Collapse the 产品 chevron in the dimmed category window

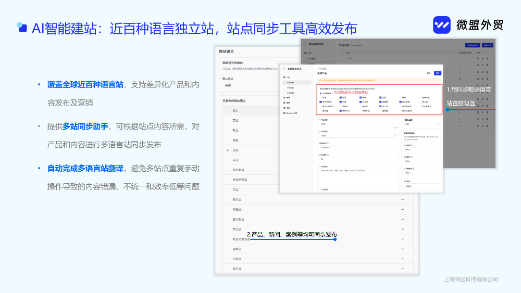(331, 53)
